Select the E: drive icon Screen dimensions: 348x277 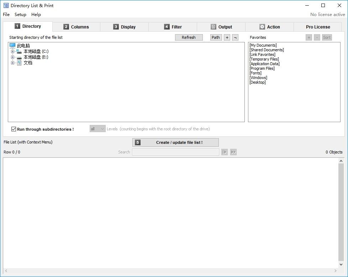19,57
